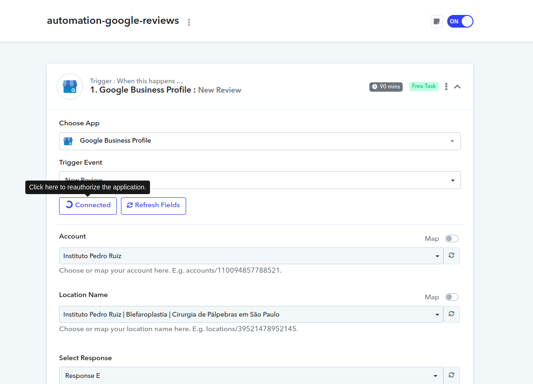Viewport: 533px width, 384px height.
Task: Open the workflow notes icon
Action: (x=436, y=22)
